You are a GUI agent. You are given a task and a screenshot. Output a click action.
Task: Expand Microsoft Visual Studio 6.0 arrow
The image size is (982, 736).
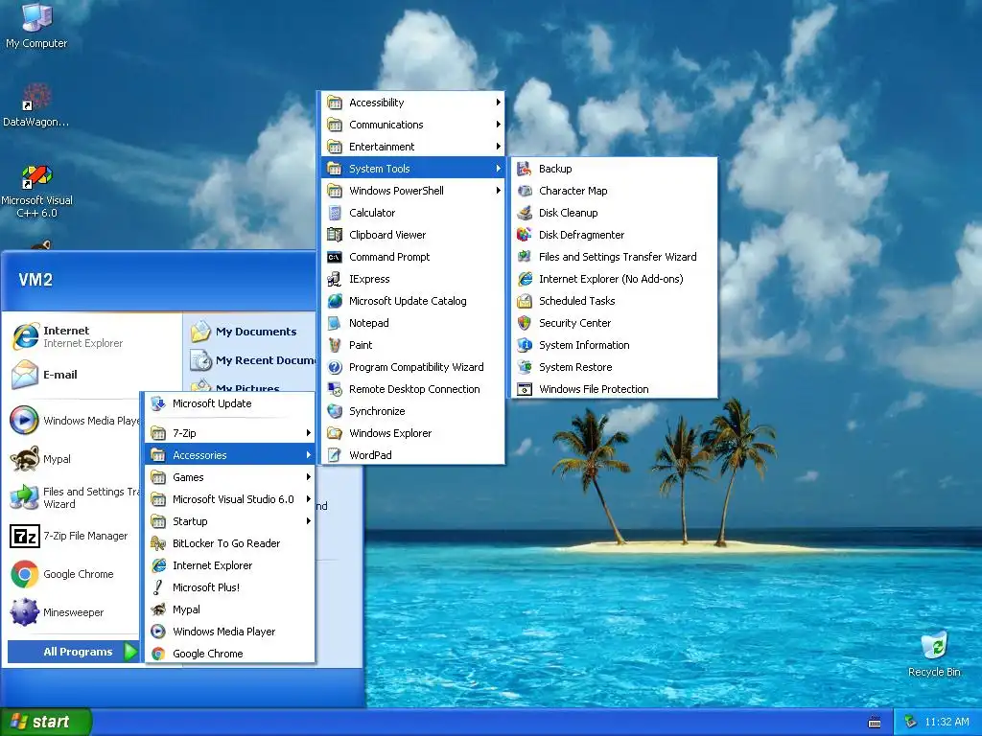tap(309, 498)
